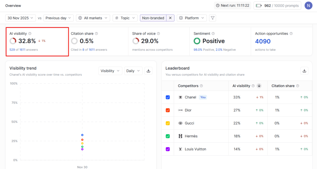Click the Leaderboard Citation share column help icon
This screenshot has height=169, width=317.
[x=297, y=86]
